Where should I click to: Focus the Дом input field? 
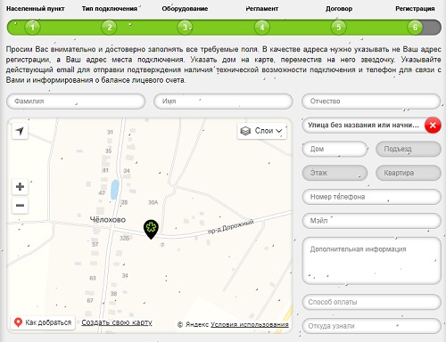click(x=334, y=149)
